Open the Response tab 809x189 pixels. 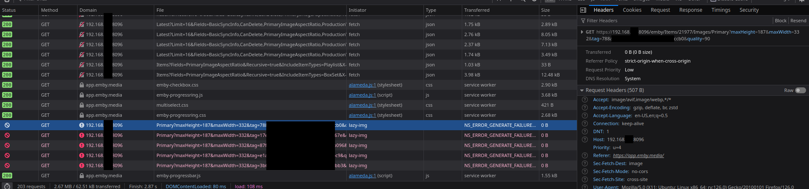691,10
